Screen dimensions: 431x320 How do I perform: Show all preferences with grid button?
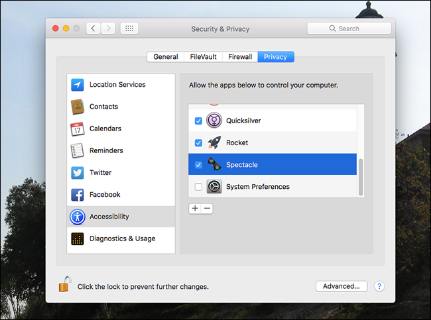tap(129, 28)
